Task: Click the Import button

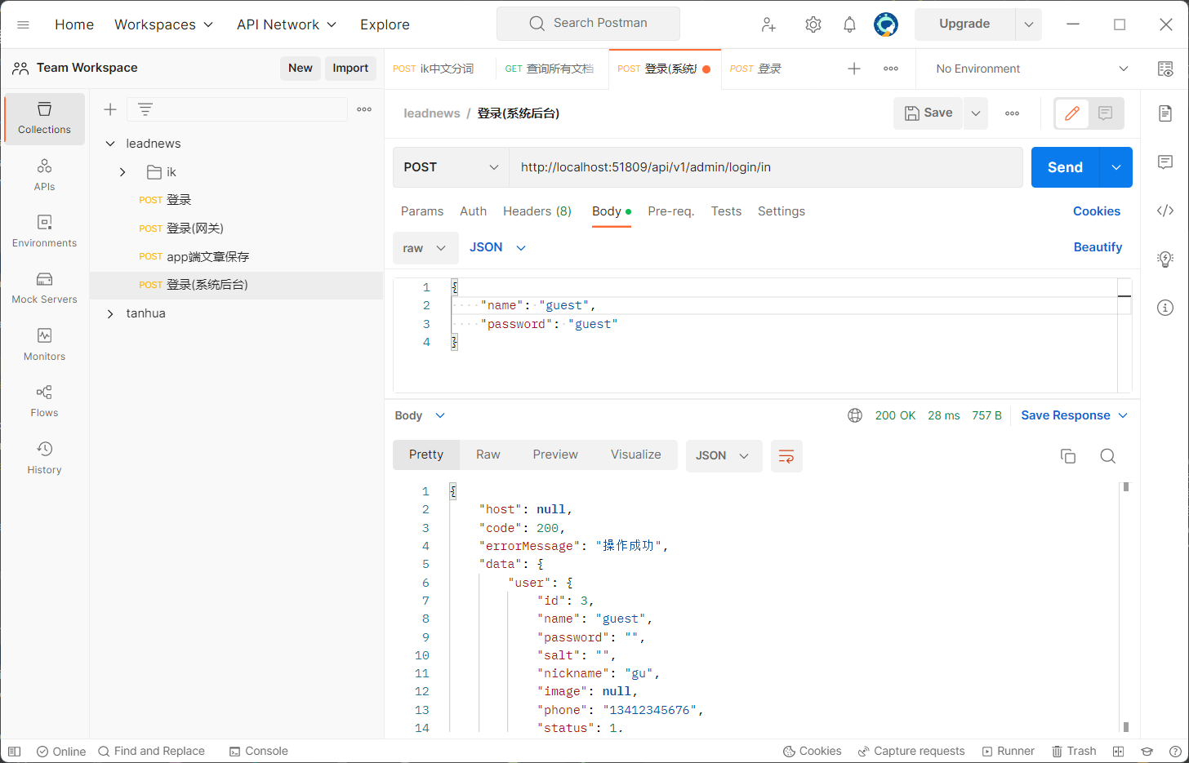Action: (350, 69)
